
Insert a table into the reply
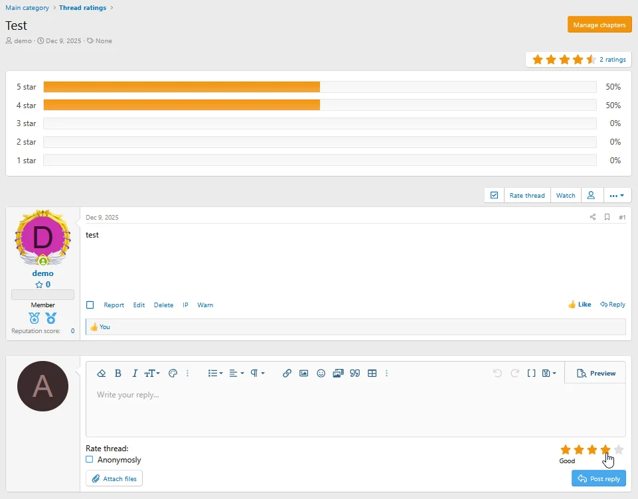pos(372,374)
